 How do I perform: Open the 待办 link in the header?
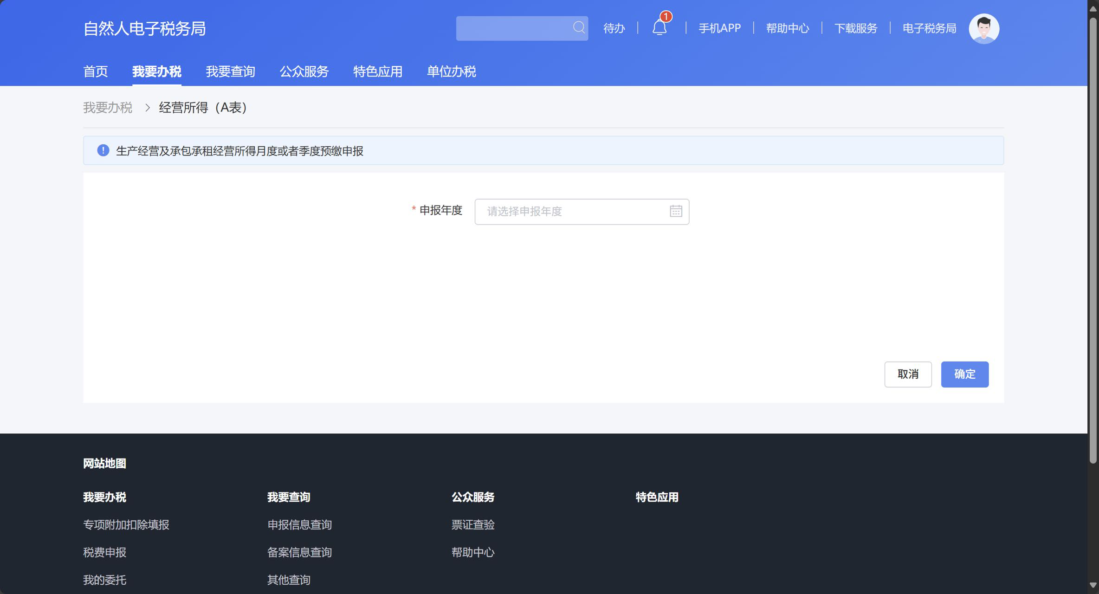tap(614, 28)
